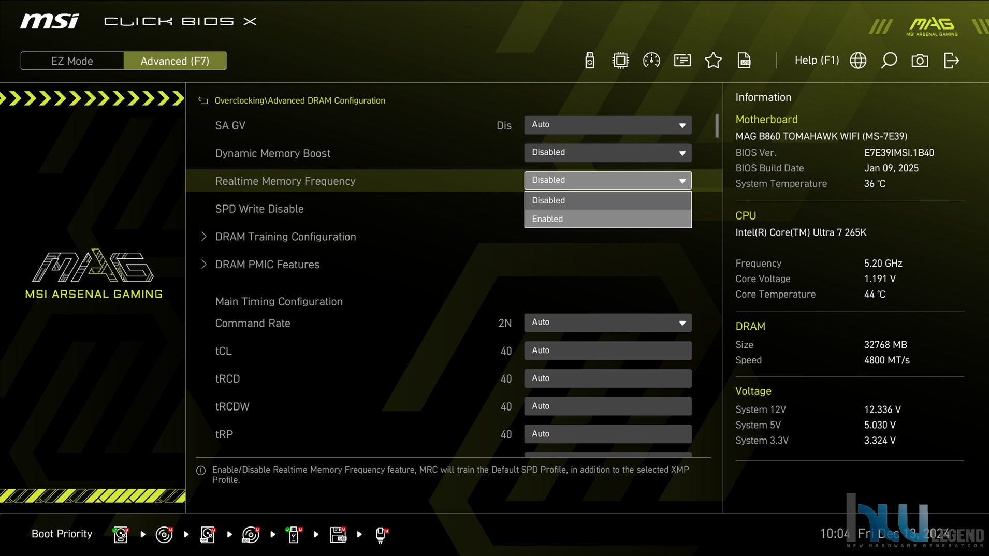This screenshot has height=556, width=989.
Task: Click the Motherboard heading in Information
Action: [766, 119]
